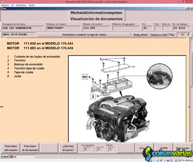193x162 pixels.
Task: Click scroll-up arrow of document scrollbar
Action: (x=191, y=39)
